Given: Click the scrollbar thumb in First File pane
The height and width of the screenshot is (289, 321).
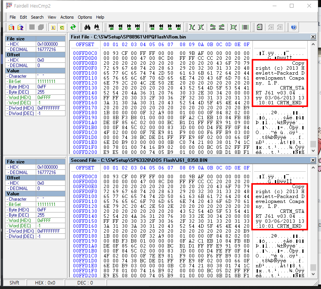Looking at the screenshot, I should (313, 144).
